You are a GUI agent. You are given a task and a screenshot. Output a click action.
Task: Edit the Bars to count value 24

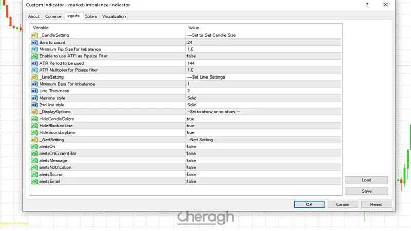(x=190, y=42)
